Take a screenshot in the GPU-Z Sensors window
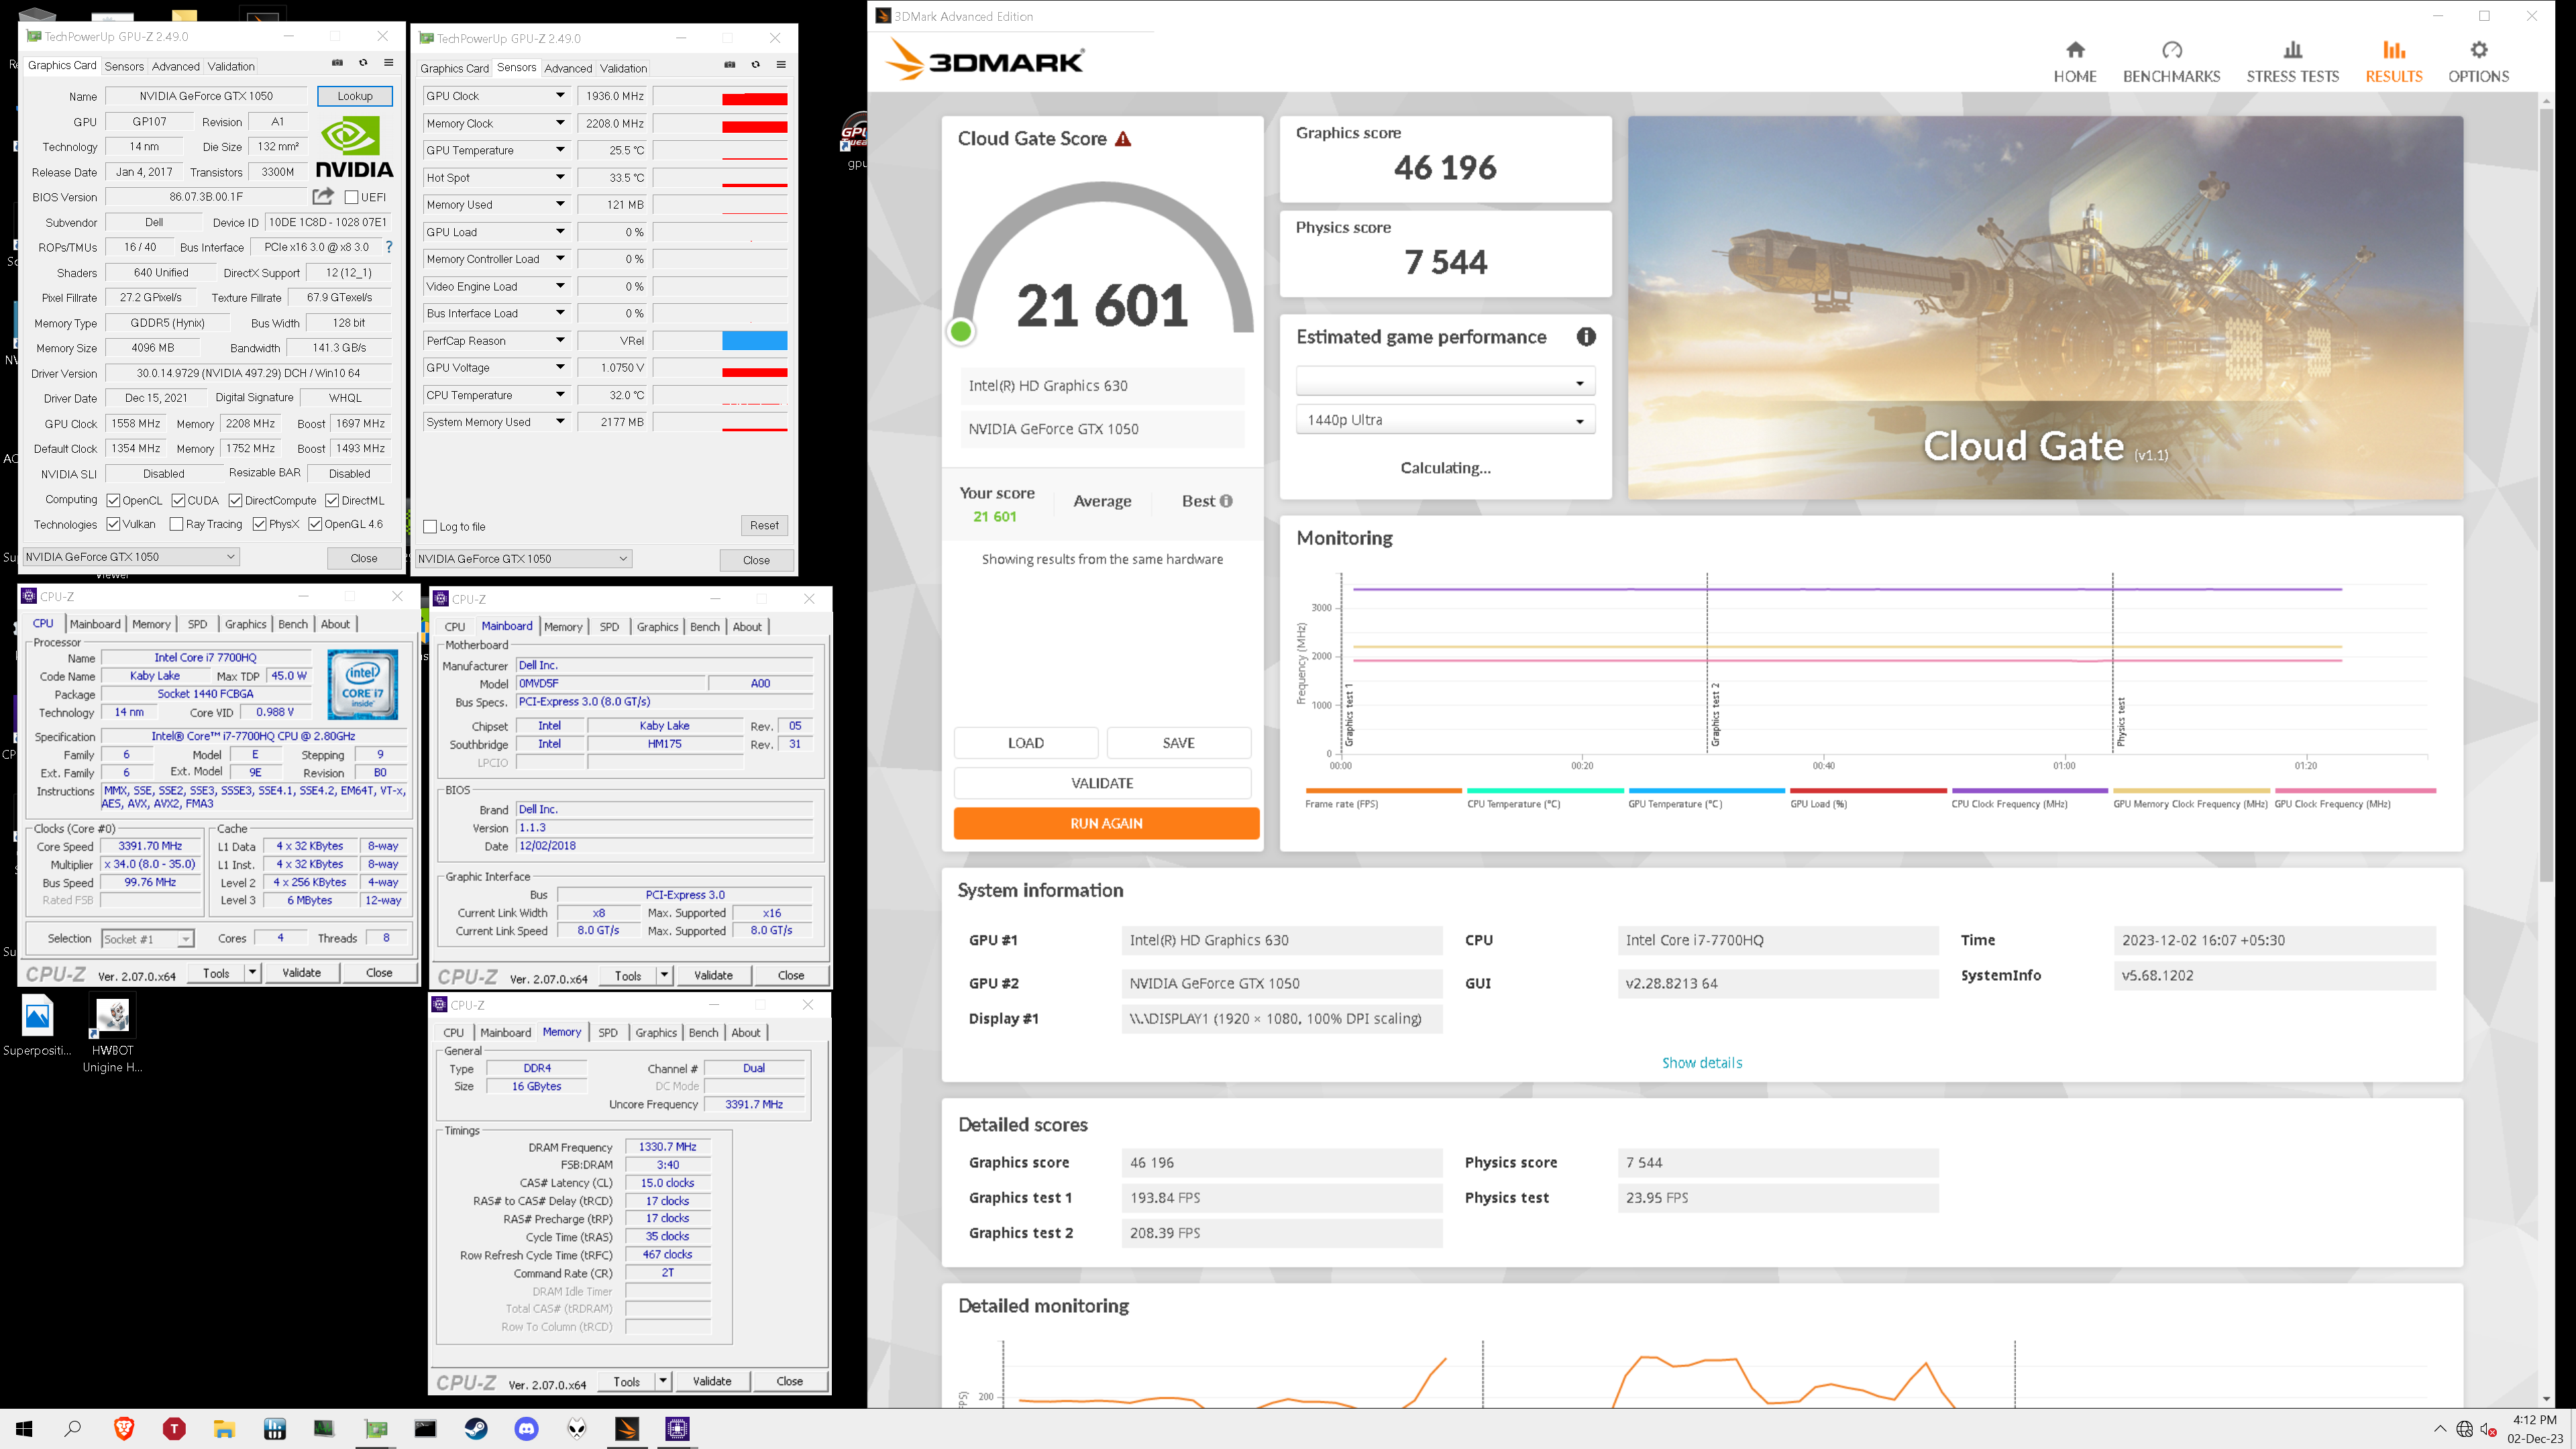The width and height of the screenshot is (2576, 1449). [730, 65]
